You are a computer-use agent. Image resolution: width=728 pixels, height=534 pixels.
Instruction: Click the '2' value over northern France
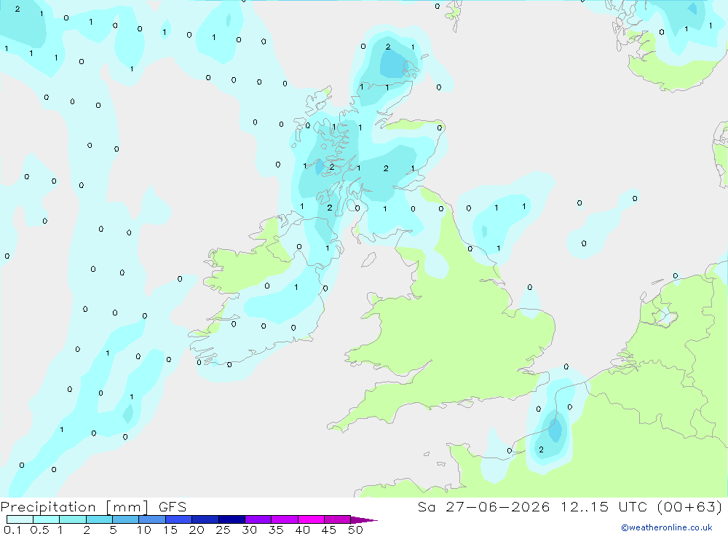pyautogui.click(x=541, y=449)
